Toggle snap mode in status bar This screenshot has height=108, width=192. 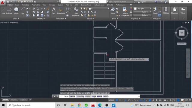tap(120, 100)
